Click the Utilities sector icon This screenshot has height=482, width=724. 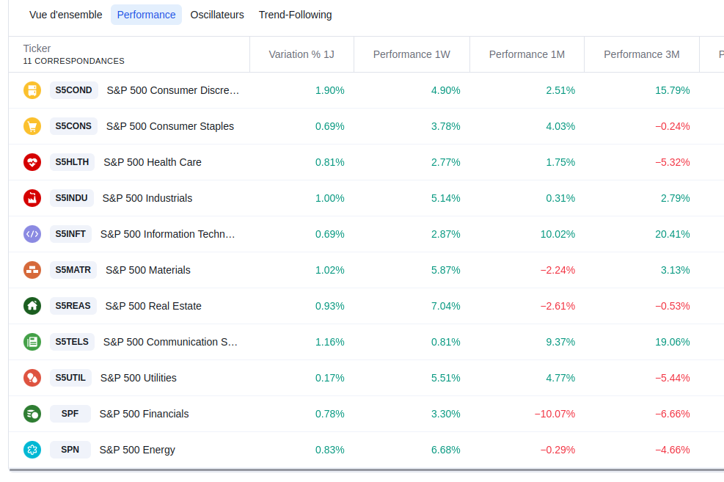(32, 378)
